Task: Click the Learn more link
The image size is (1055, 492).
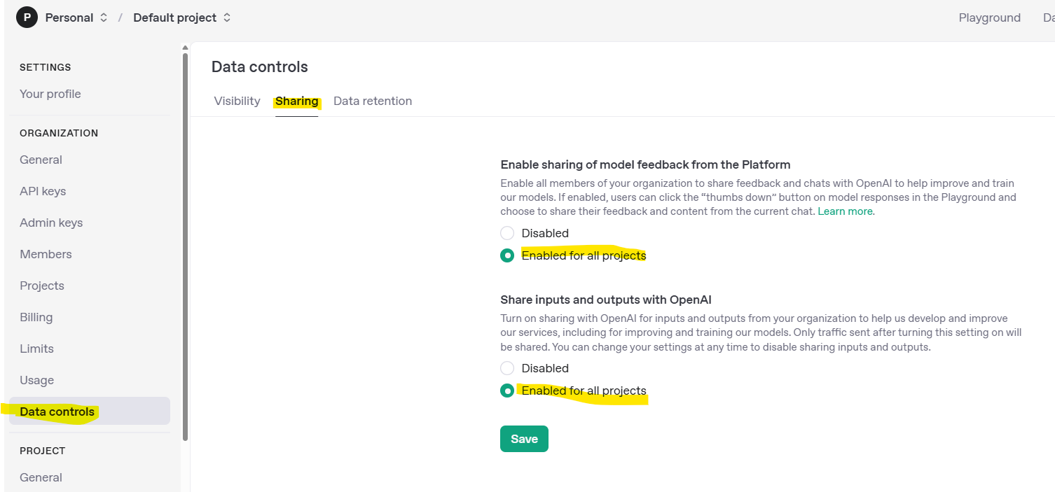Action: (x=846, y=211)
